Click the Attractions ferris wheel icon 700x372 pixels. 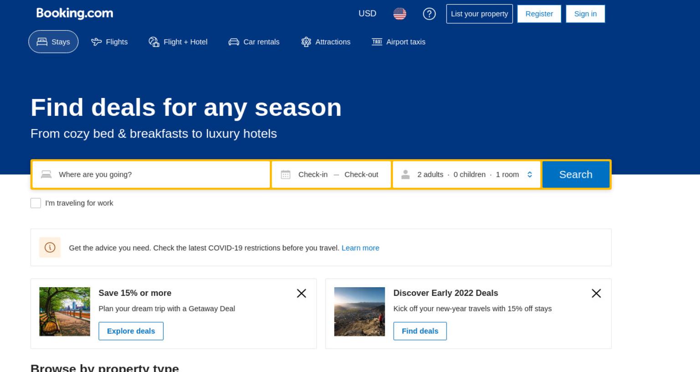tap(306, 42)
